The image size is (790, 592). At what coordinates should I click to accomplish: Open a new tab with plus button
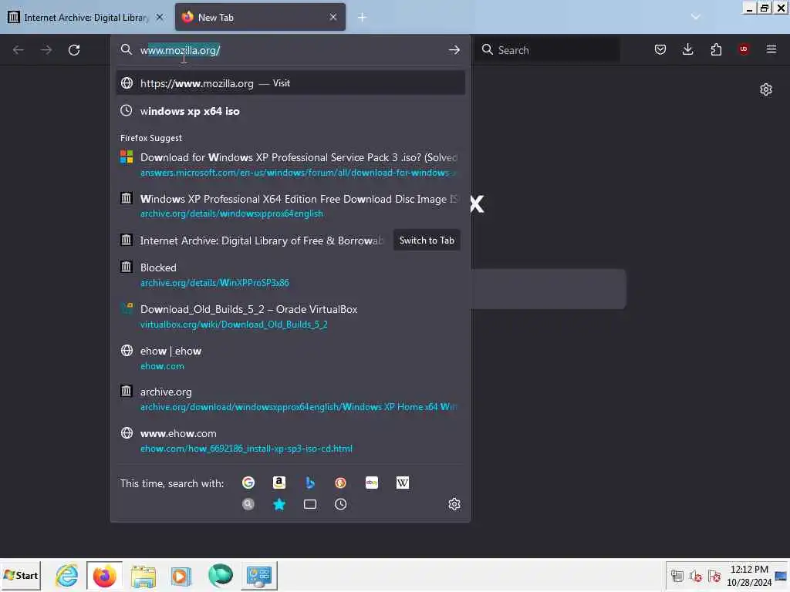pyautogui.click(x=363, y=17)
